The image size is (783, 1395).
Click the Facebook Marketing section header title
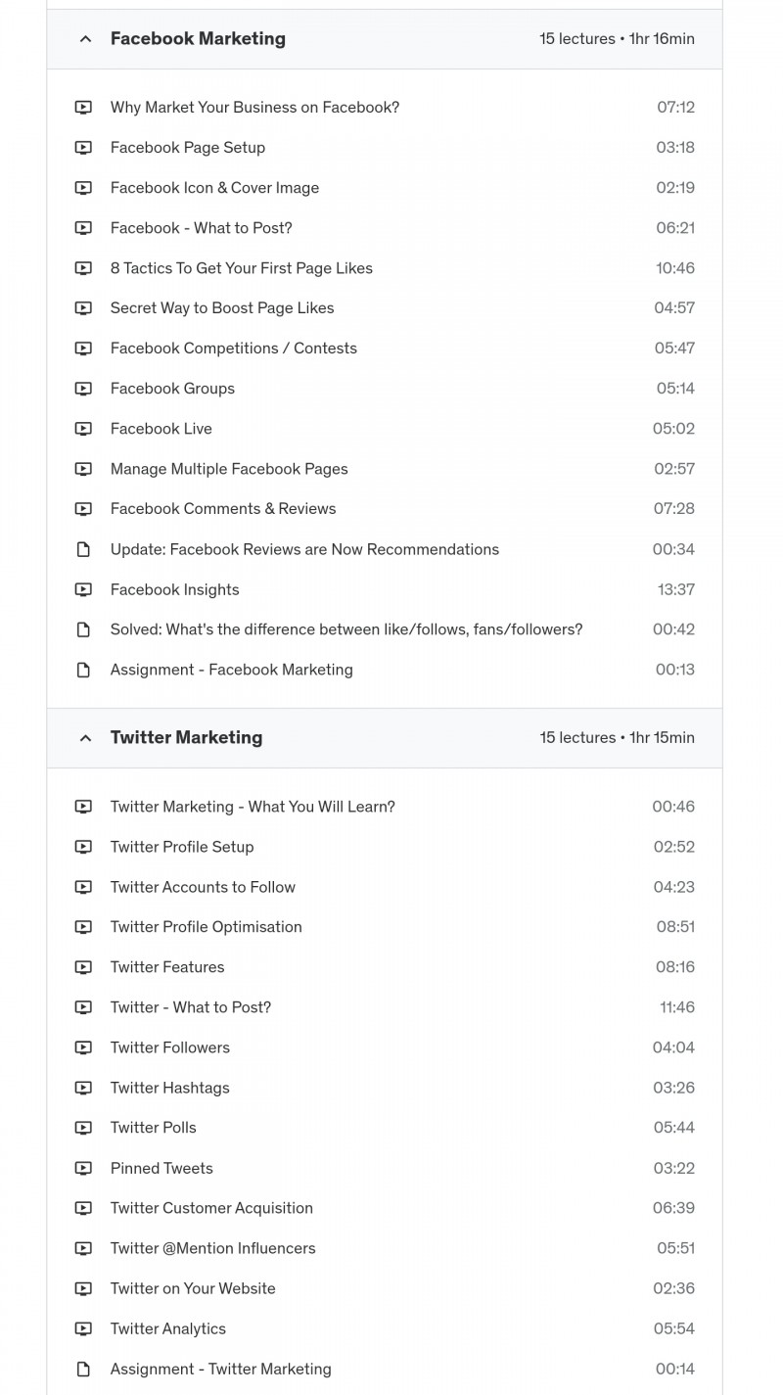pyautogui.click(x=198, y=39)
